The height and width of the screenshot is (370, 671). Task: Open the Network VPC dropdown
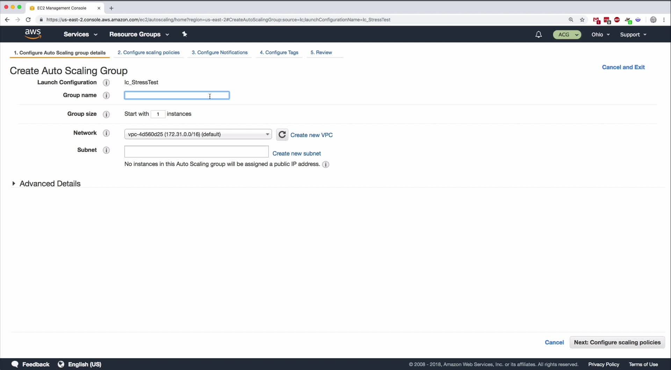198,134
